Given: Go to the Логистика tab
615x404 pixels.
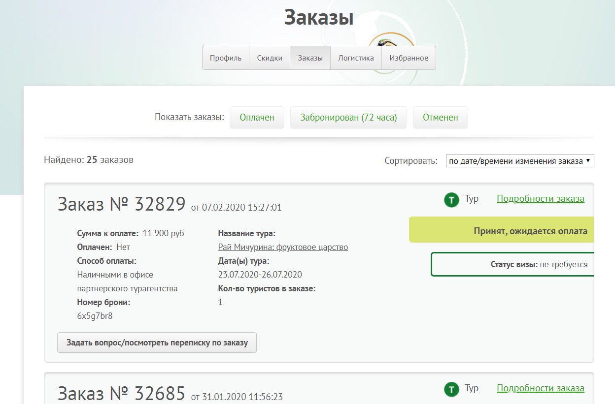Looking at the screenshot, I should click(x=356, y=58).
